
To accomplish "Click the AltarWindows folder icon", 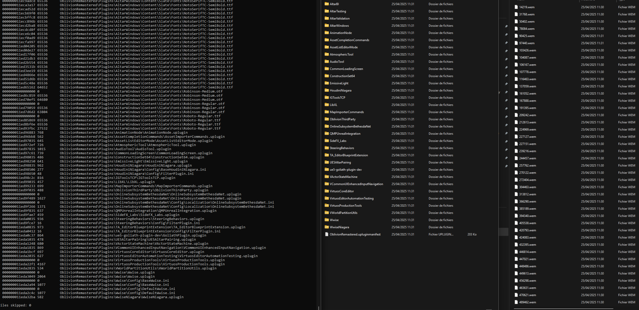I will click(327, 25).
